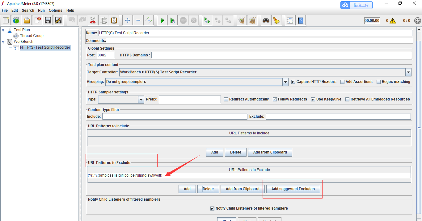The width and height of the screenshot is (422, 221).
Task: Click the Undo arrow icon
Action: [x=72, y=20]
